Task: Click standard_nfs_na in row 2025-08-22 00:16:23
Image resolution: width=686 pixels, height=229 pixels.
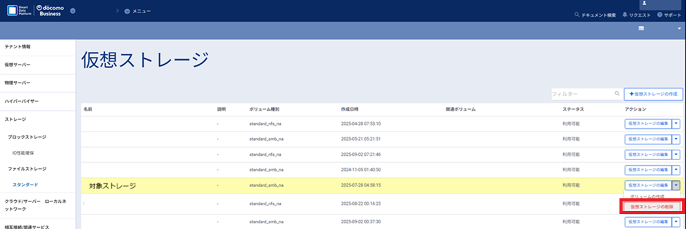Action: tap(265, 204)
